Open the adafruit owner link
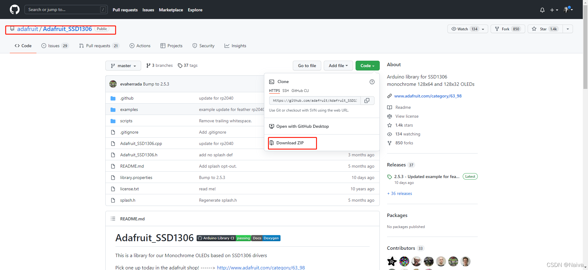Image resolution: width=588 pixels, height=270 pixels. click(x=28, y=29)
